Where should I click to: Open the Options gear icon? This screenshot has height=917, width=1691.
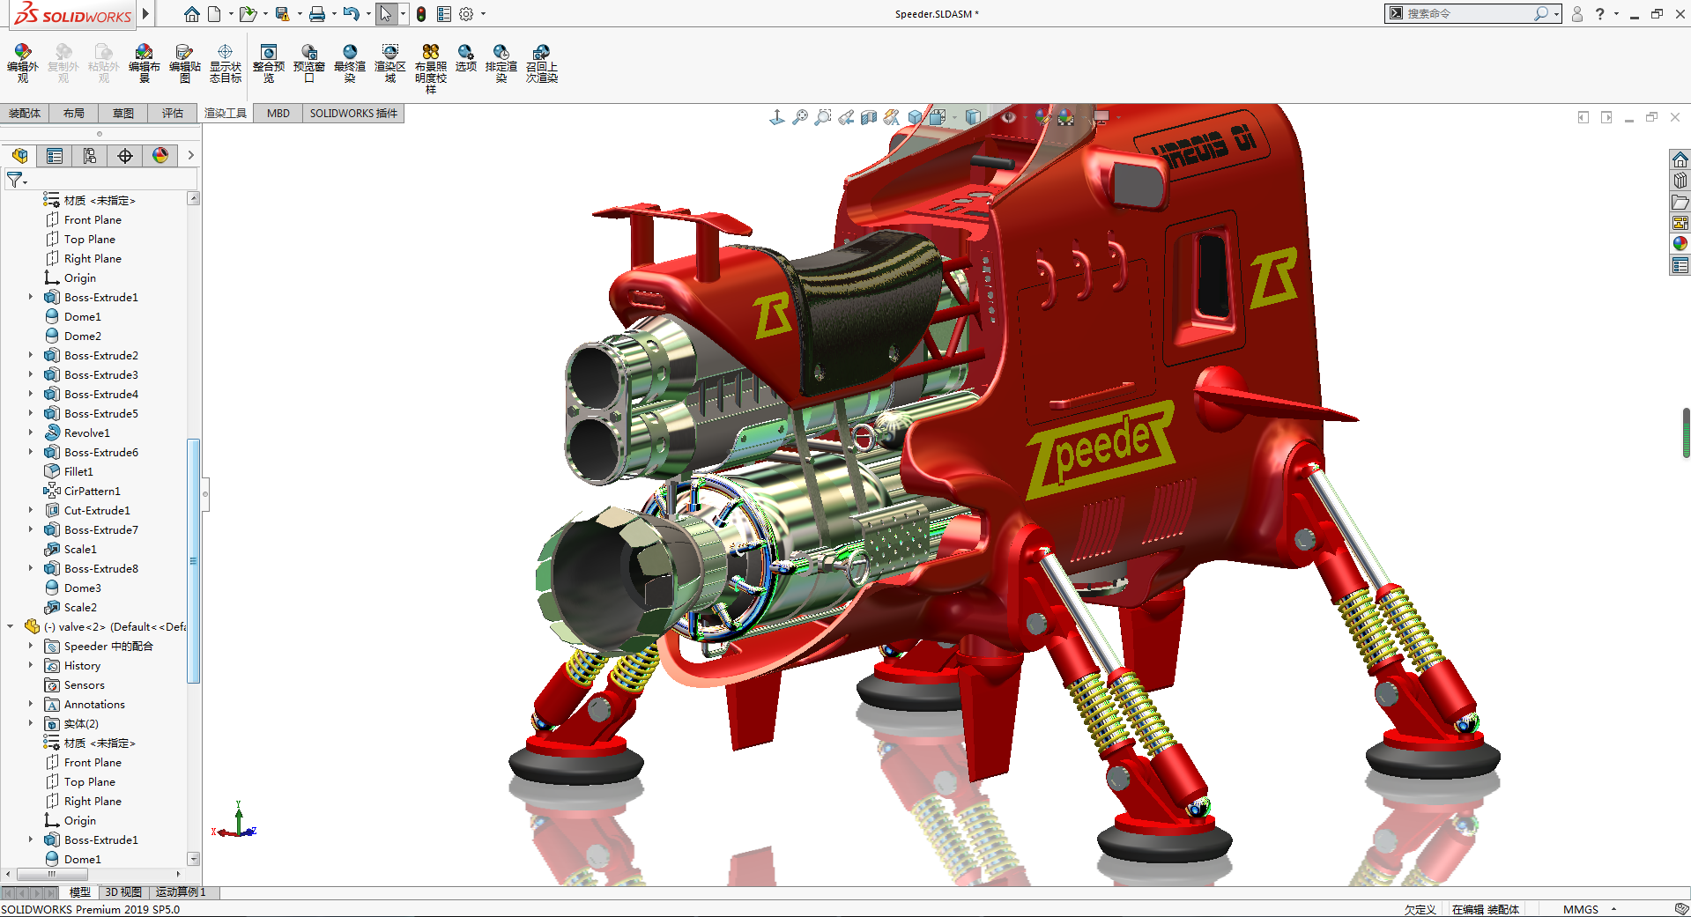click(466, 14)
